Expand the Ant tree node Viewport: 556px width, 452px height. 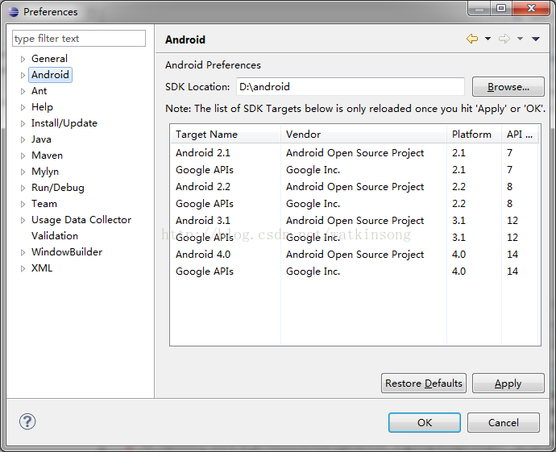click(x=23, y=92)
